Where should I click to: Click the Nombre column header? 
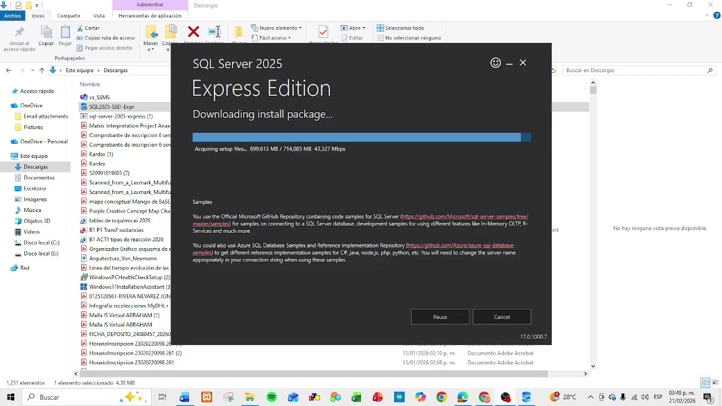(90, 84)
